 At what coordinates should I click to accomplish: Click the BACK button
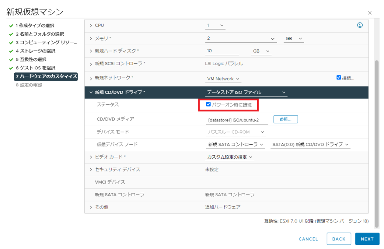[339, 239]
